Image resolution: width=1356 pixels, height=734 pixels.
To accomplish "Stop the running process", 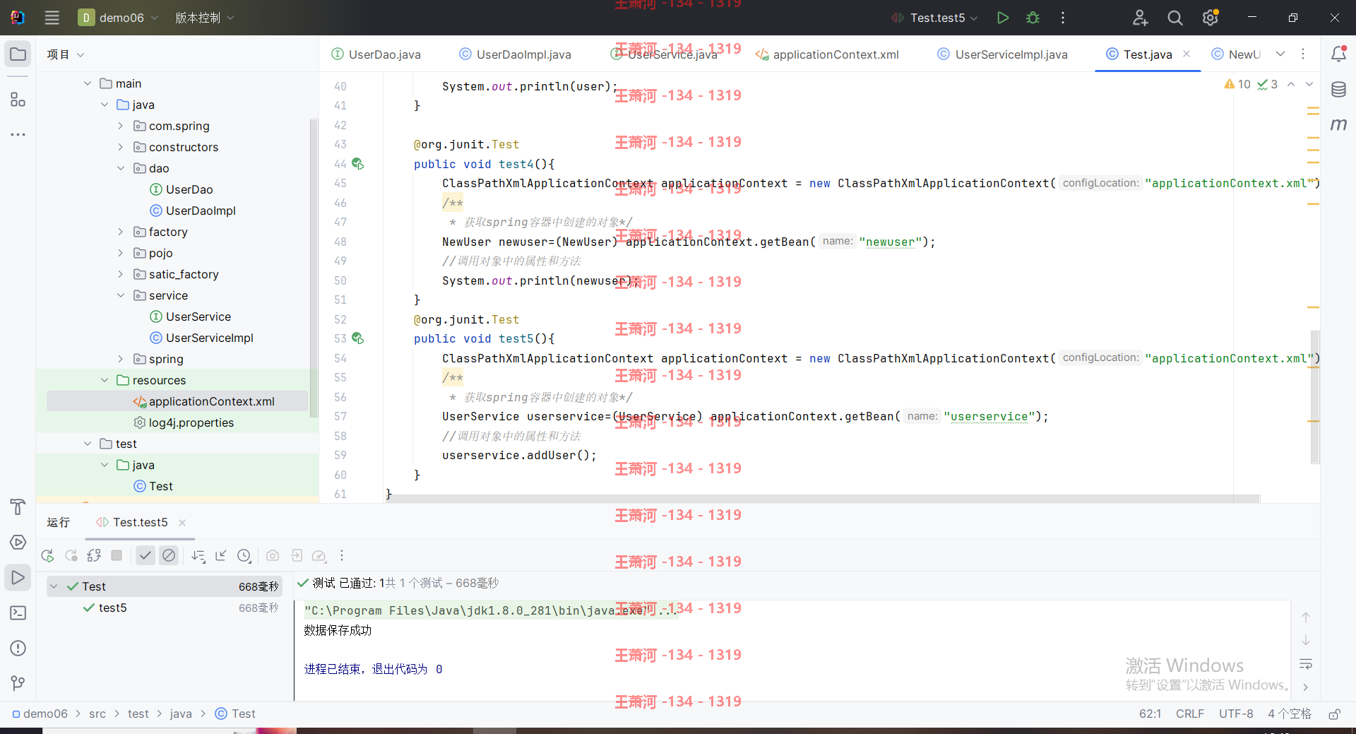I will click(x=117, y=555).
